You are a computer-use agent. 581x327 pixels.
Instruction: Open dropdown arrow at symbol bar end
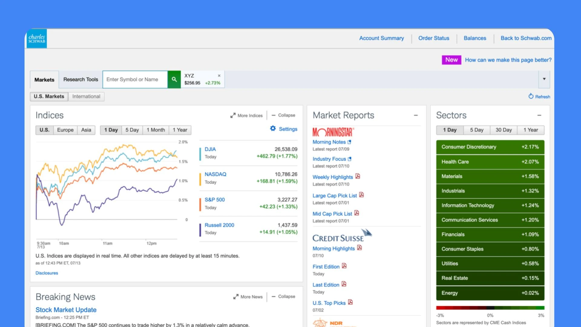544,79
